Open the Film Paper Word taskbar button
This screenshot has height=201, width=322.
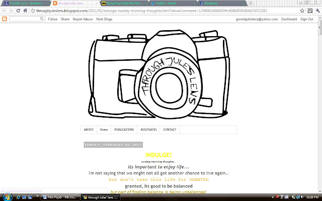60,197
